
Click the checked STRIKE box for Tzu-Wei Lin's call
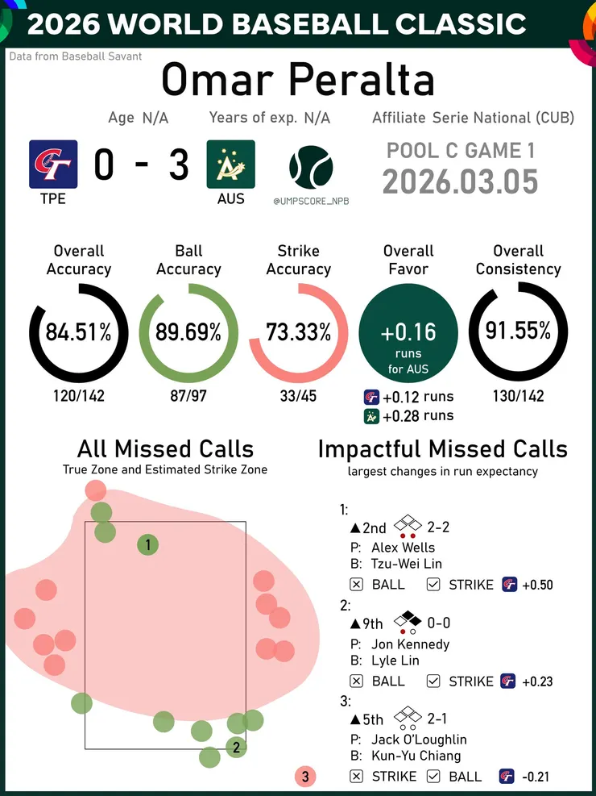pyautogui.click(x=433, y=585)
